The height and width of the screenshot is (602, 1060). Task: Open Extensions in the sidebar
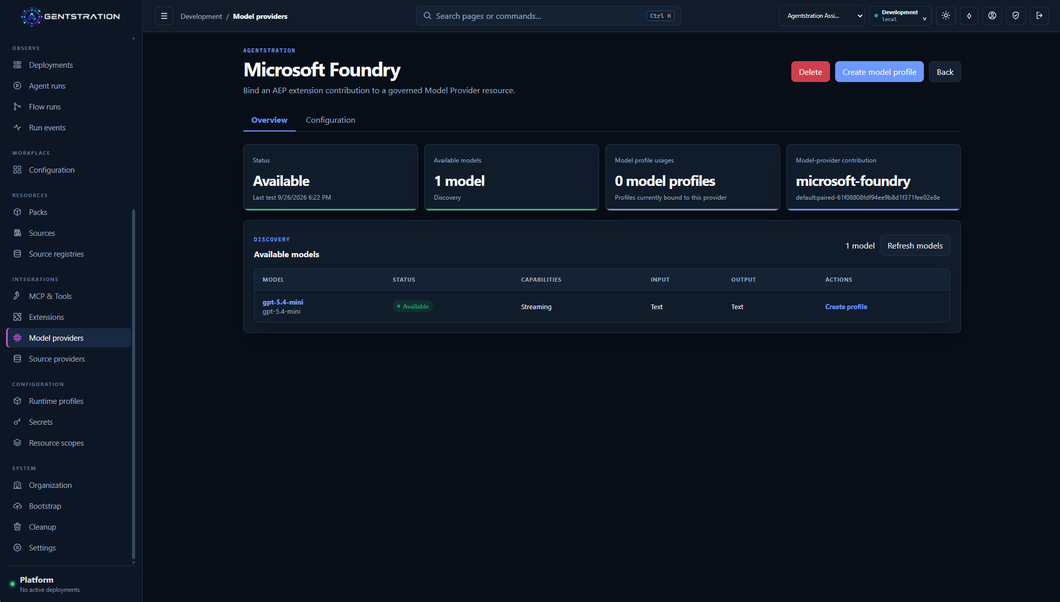69,317
